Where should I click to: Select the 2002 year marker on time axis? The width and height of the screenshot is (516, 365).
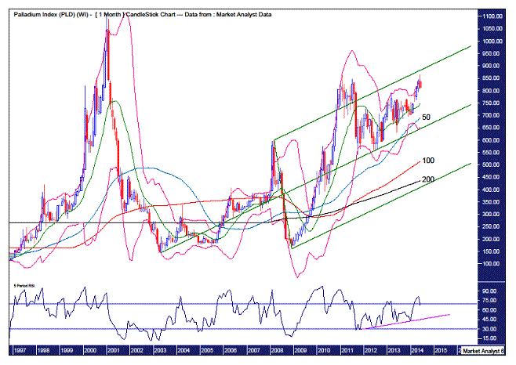pyautogui.click(x=137, y=351)
